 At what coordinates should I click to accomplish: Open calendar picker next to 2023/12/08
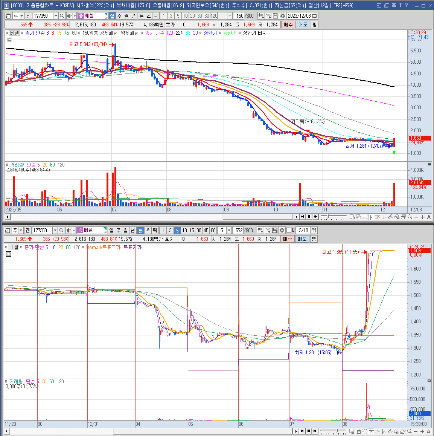tap(314, 16)
